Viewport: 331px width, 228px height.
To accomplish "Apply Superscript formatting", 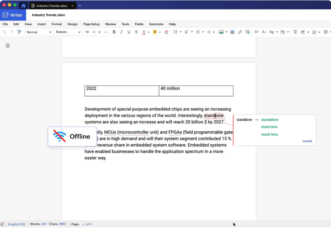I will coord(257,32).
